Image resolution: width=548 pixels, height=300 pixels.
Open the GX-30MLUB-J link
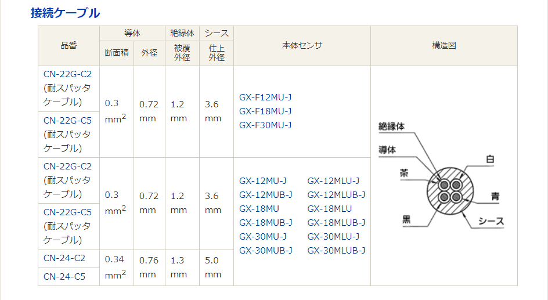pyautogui.click(x=336, y=251)
